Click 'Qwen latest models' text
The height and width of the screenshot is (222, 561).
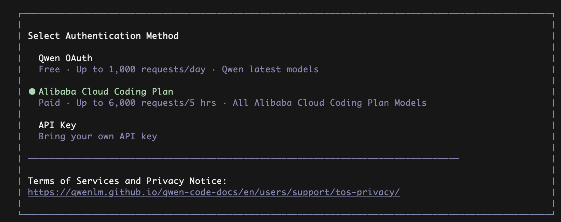pyautogui.click(x=270, y=69)
